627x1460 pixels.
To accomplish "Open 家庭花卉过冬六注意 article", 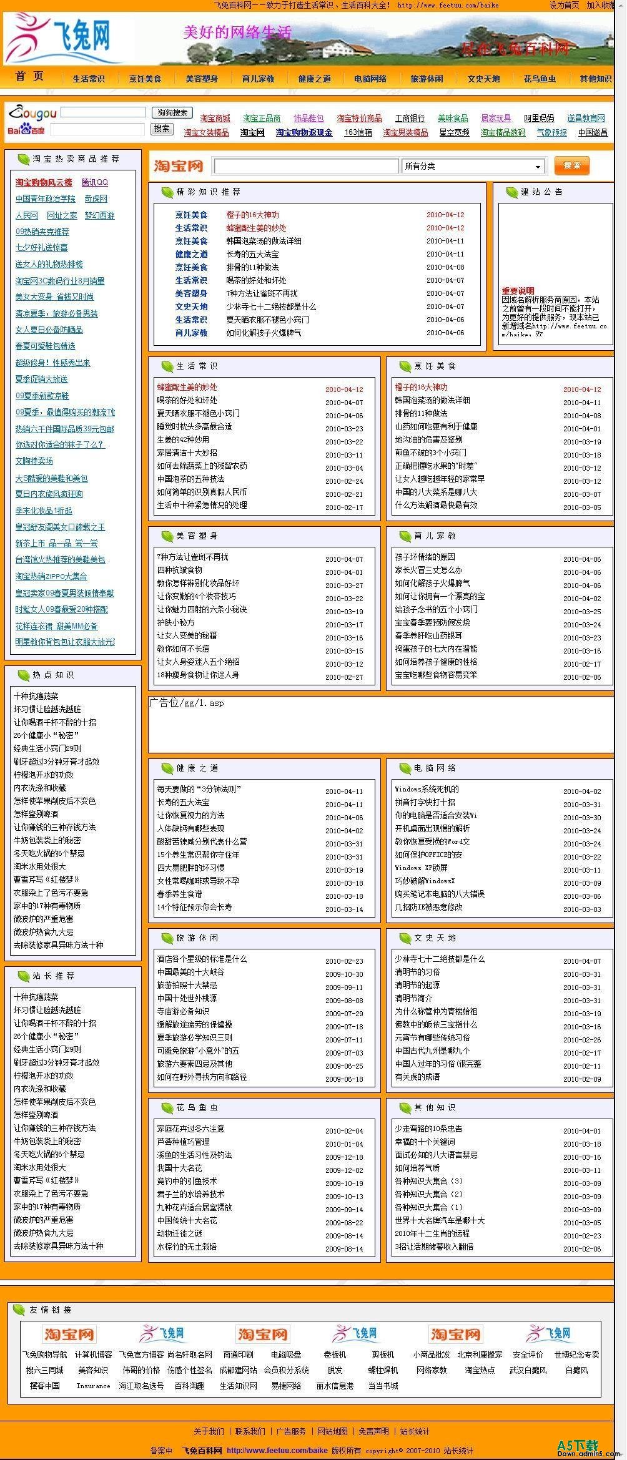I will tap(190, 1129).
